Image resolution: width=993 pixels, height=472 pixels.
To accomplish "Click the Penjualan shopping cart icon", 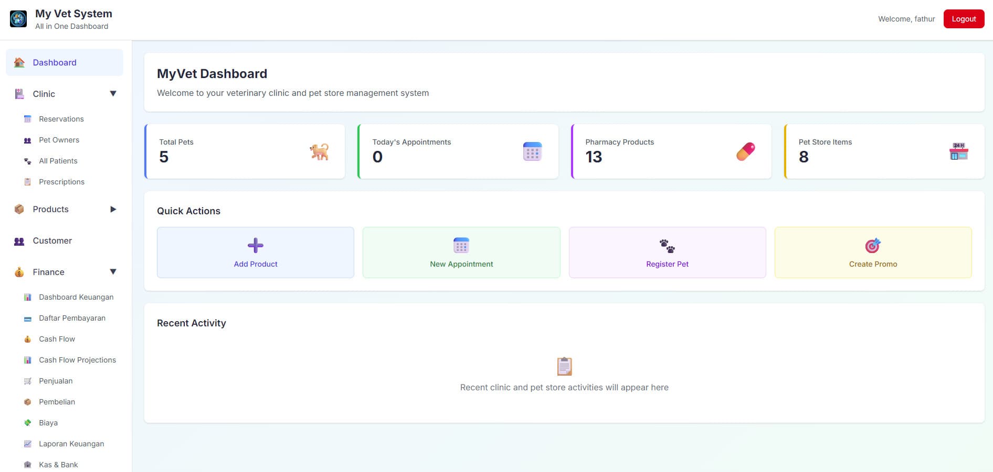I will coord(28,381).
